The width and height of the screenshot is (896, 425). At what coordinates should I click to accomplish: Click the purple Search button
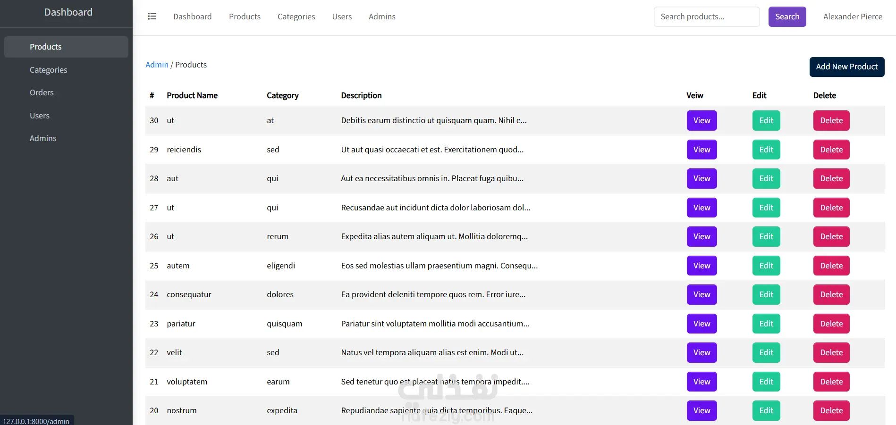click(x=787, y=17)
